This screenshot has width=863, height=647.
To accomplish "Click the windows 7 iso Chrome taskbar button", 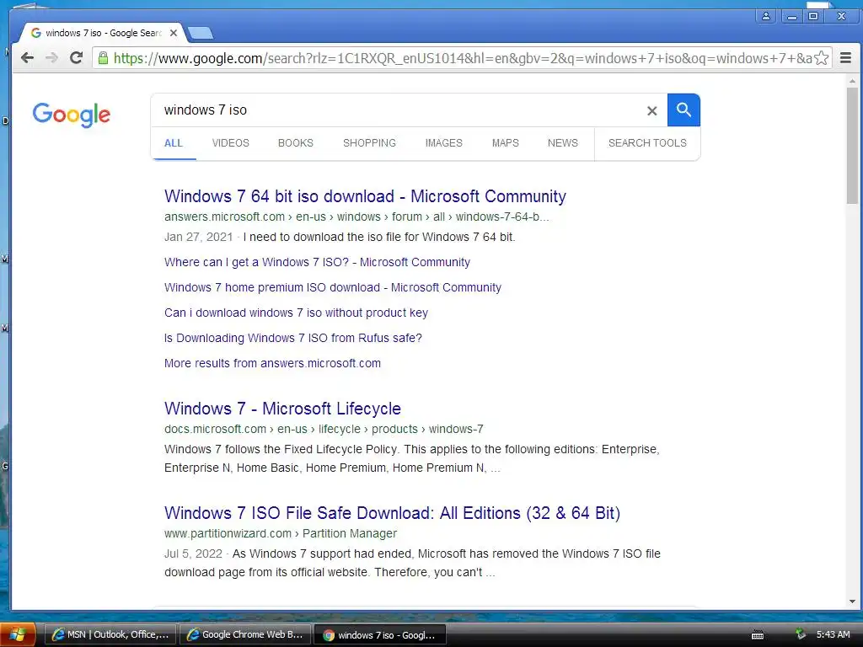I will pos(380,635).
